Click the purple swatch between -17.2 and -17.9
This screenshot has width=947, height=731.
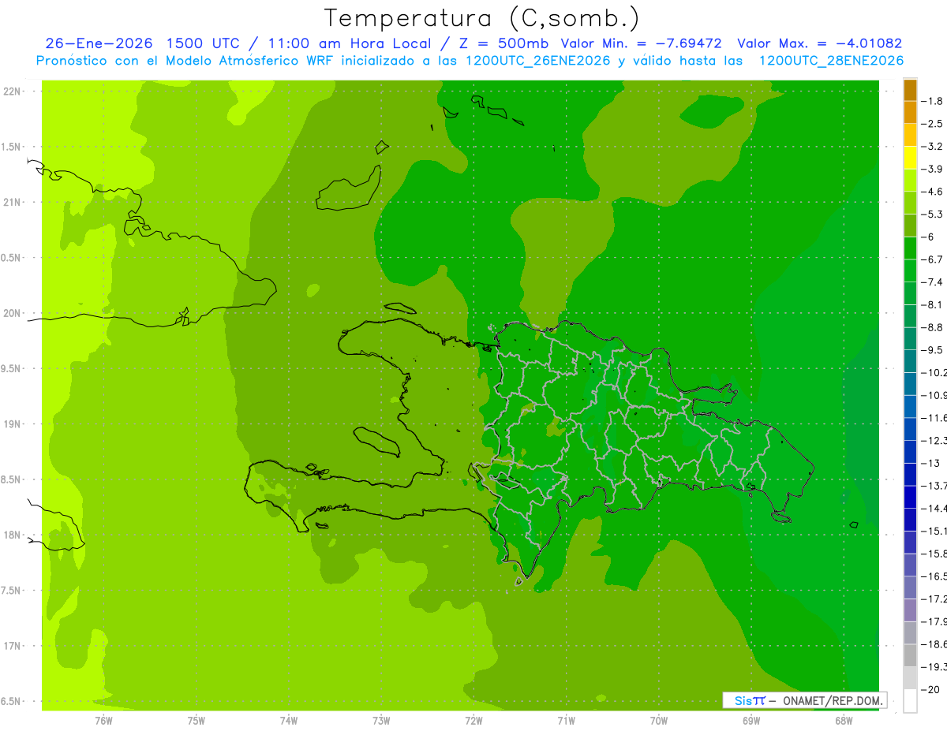(910, 610)
